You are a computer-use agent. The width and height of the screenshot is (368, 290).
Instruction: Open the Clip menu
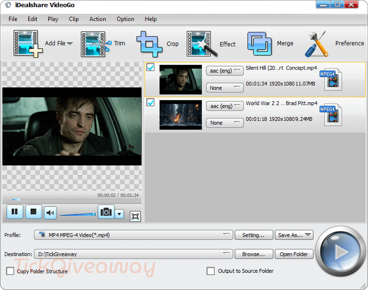(74, 19)
